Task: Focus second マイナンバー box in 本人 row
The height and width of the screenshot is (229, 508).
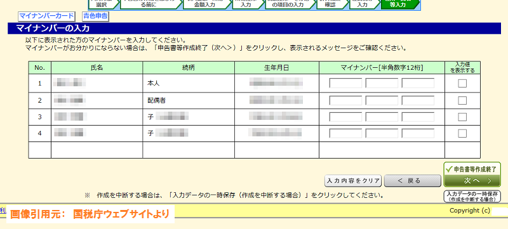Action: pyautogui.click(x=382, y=83)
